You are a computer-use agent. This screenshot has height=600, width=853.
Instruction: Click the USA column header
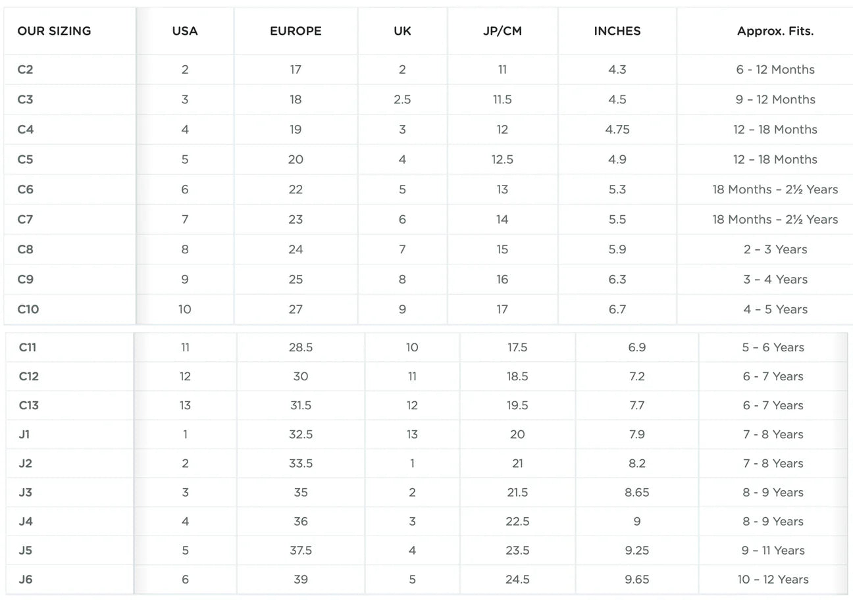185,31
